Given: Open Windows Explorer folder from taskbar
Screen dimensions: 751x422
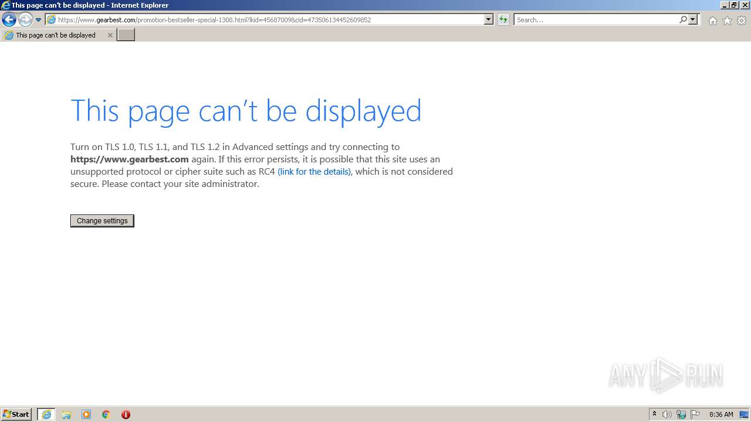Looking at the screenshot, I should coord(66,414).
